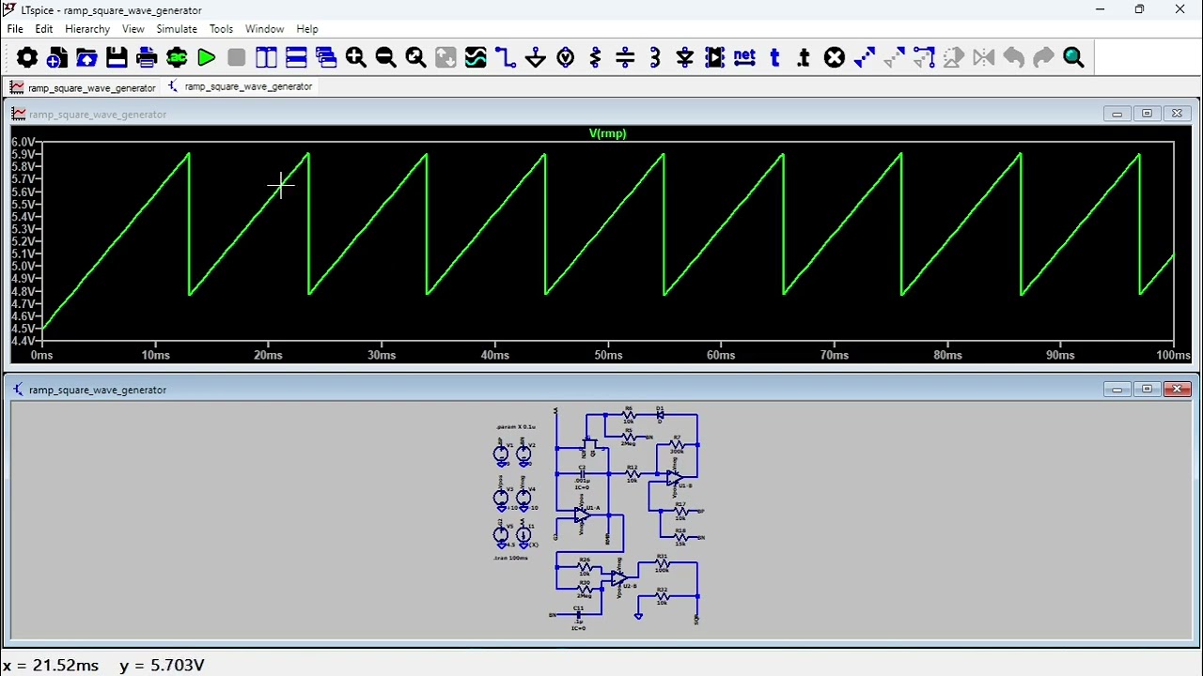This screenshot has height=676, width=1203.
Task: Click the y = 5.703V status bar readout
Action: coord(162,665)
